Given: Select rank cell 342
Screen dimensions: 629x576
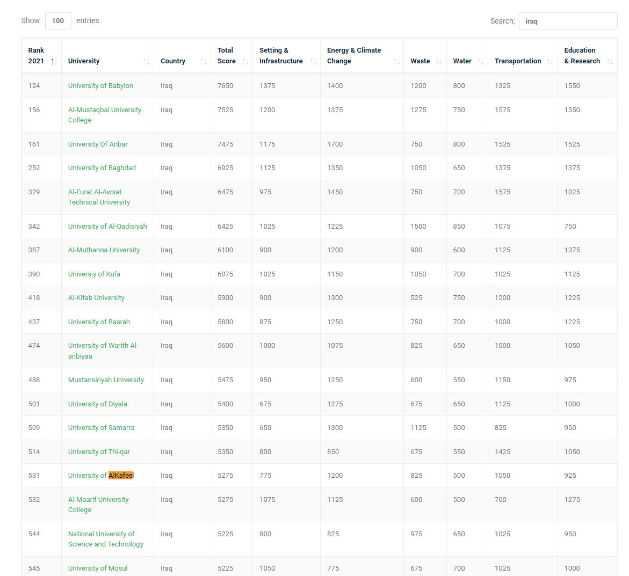Looking at the screenshot, I should 34,227.
